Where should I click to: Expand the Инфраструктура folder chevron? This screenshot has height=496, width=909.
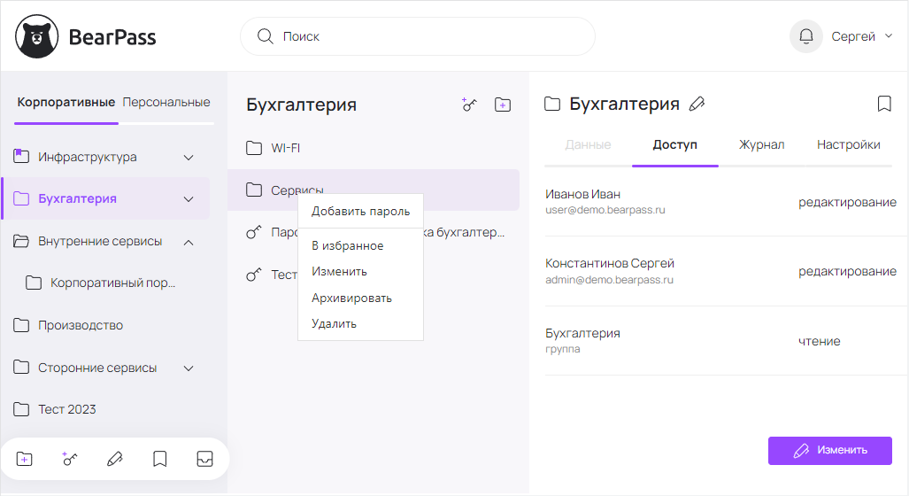188,158
